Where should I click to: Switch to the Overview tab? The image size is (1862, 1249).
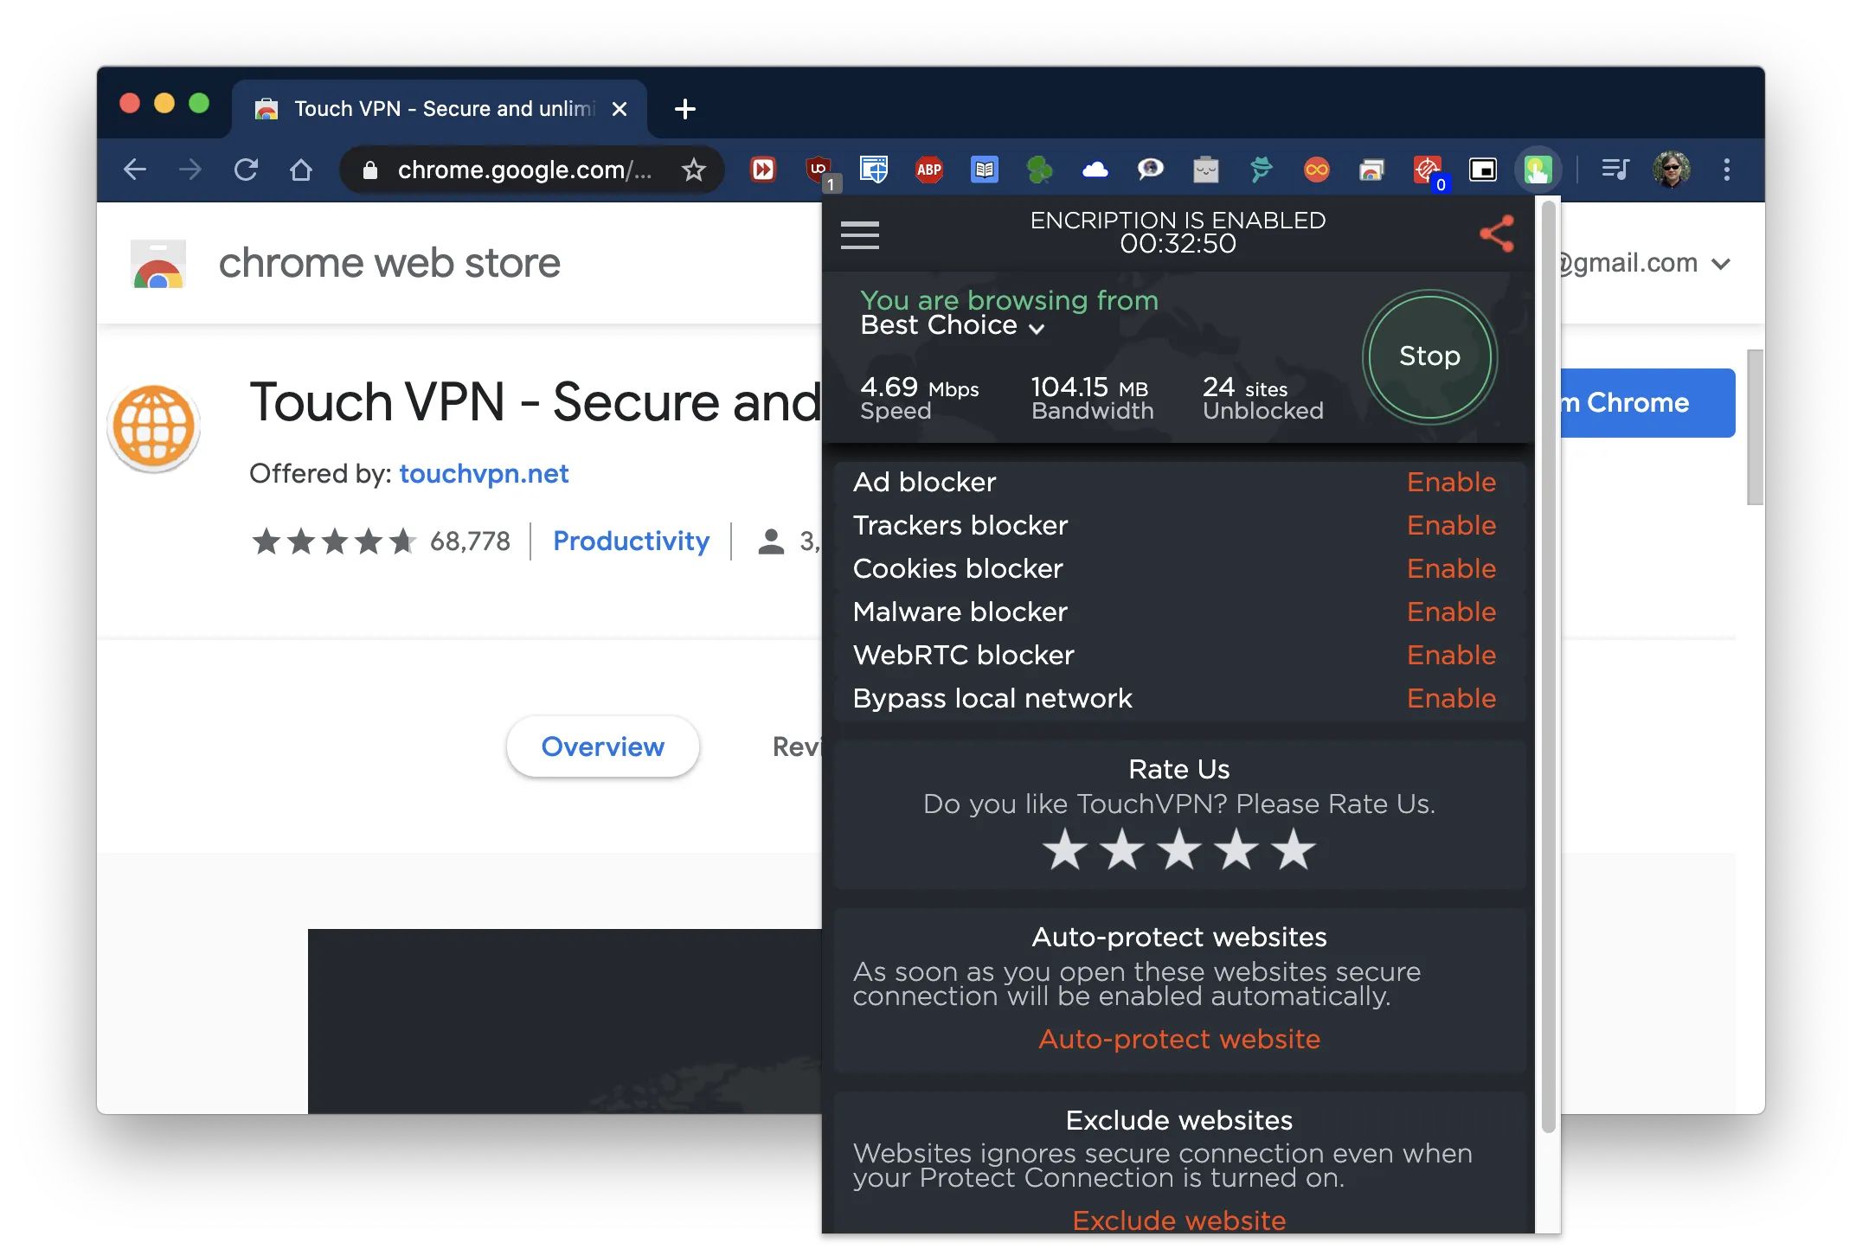[x=602, y=746]
